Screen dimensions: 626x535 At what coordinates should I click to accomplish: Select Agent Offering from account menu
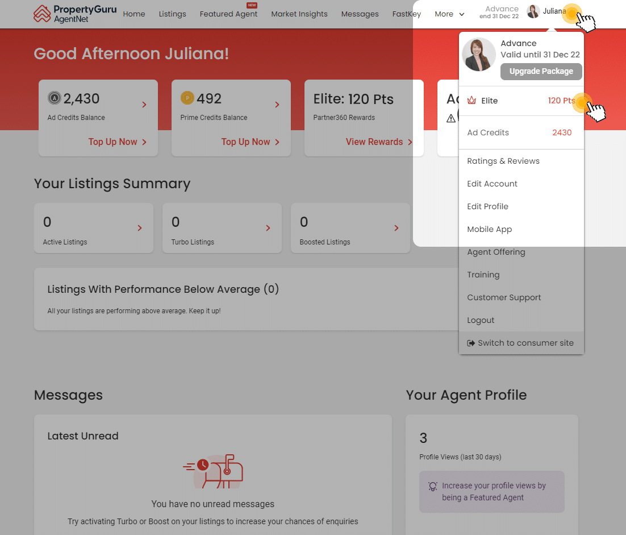coord(521,252)
